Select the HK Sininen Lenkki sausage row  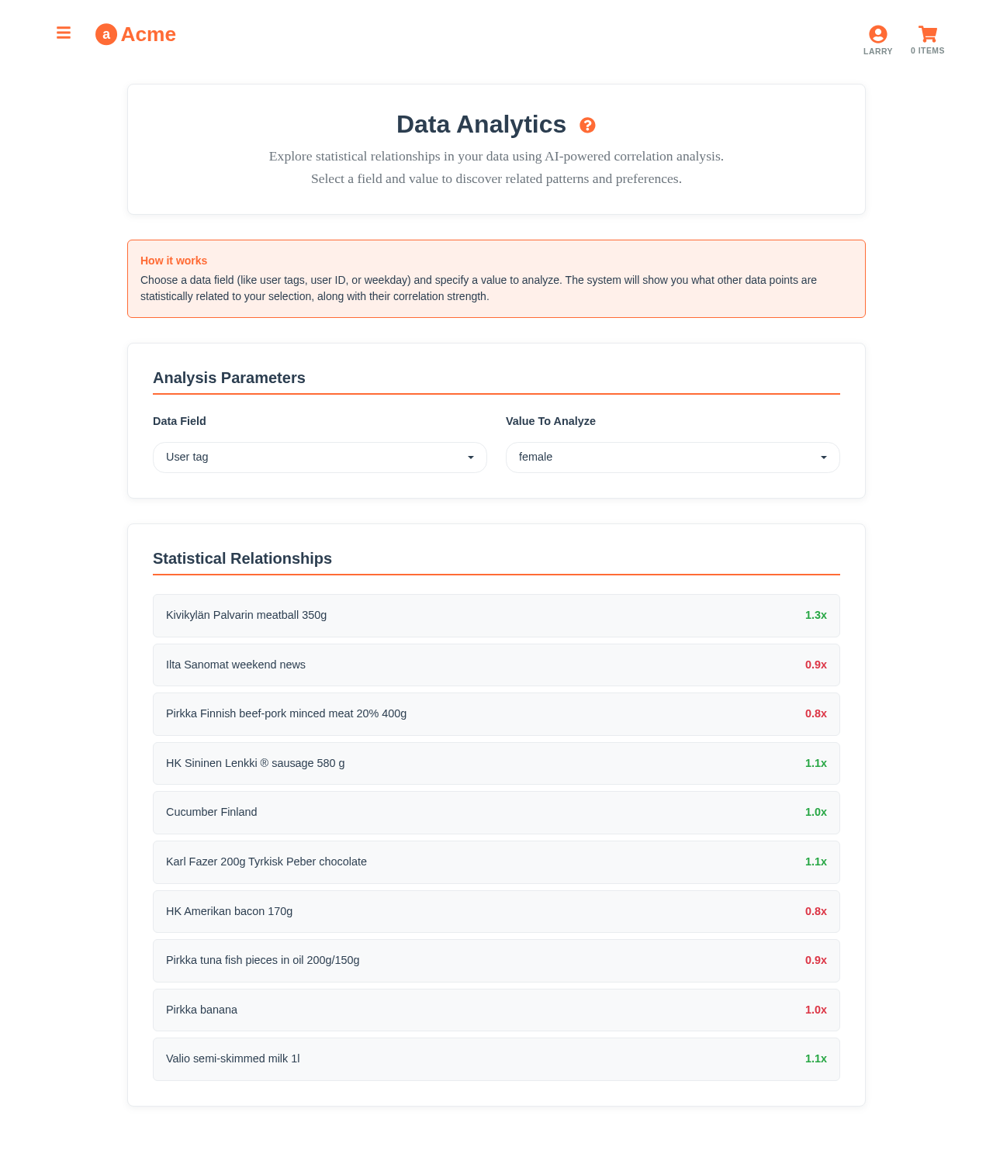tap(496, 763)
